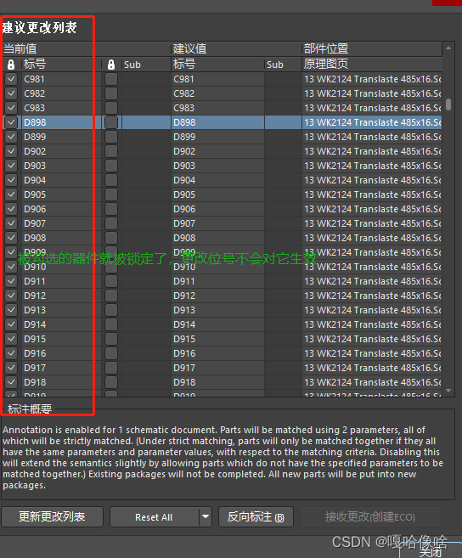
Task: Toggle the lock checkbox for D912
Action: pos(11,296)
